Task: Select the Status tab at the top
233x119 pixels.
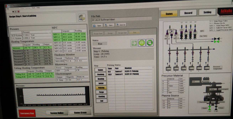Action: [169, 13]
